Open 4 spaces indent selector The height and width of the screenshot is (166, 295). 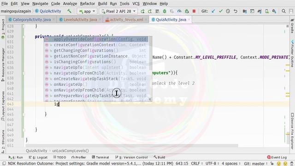click(231, 163)
